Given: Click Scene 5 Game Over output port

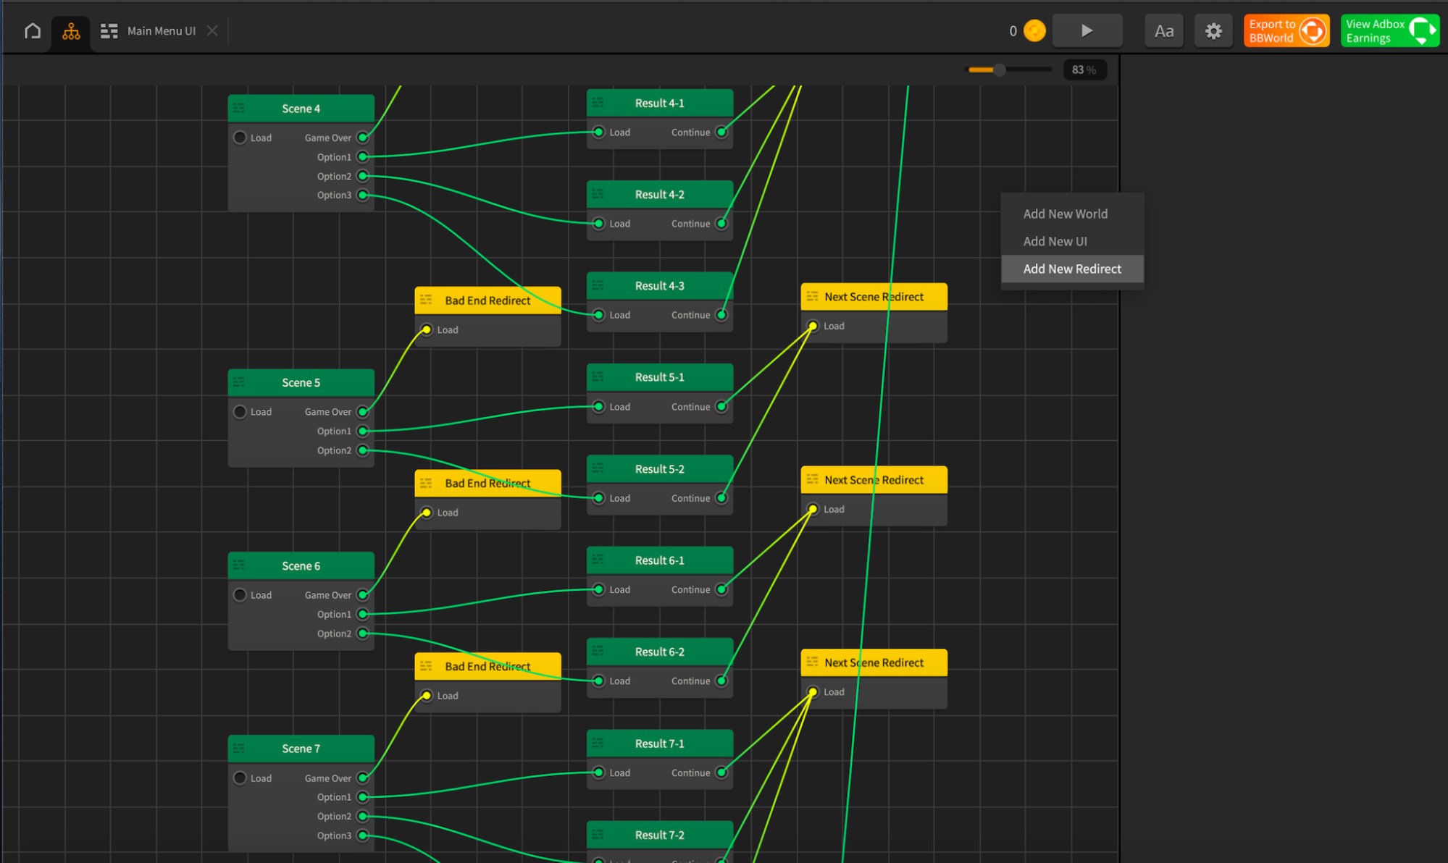Looking at the screenshot, I should pos(363,412).
